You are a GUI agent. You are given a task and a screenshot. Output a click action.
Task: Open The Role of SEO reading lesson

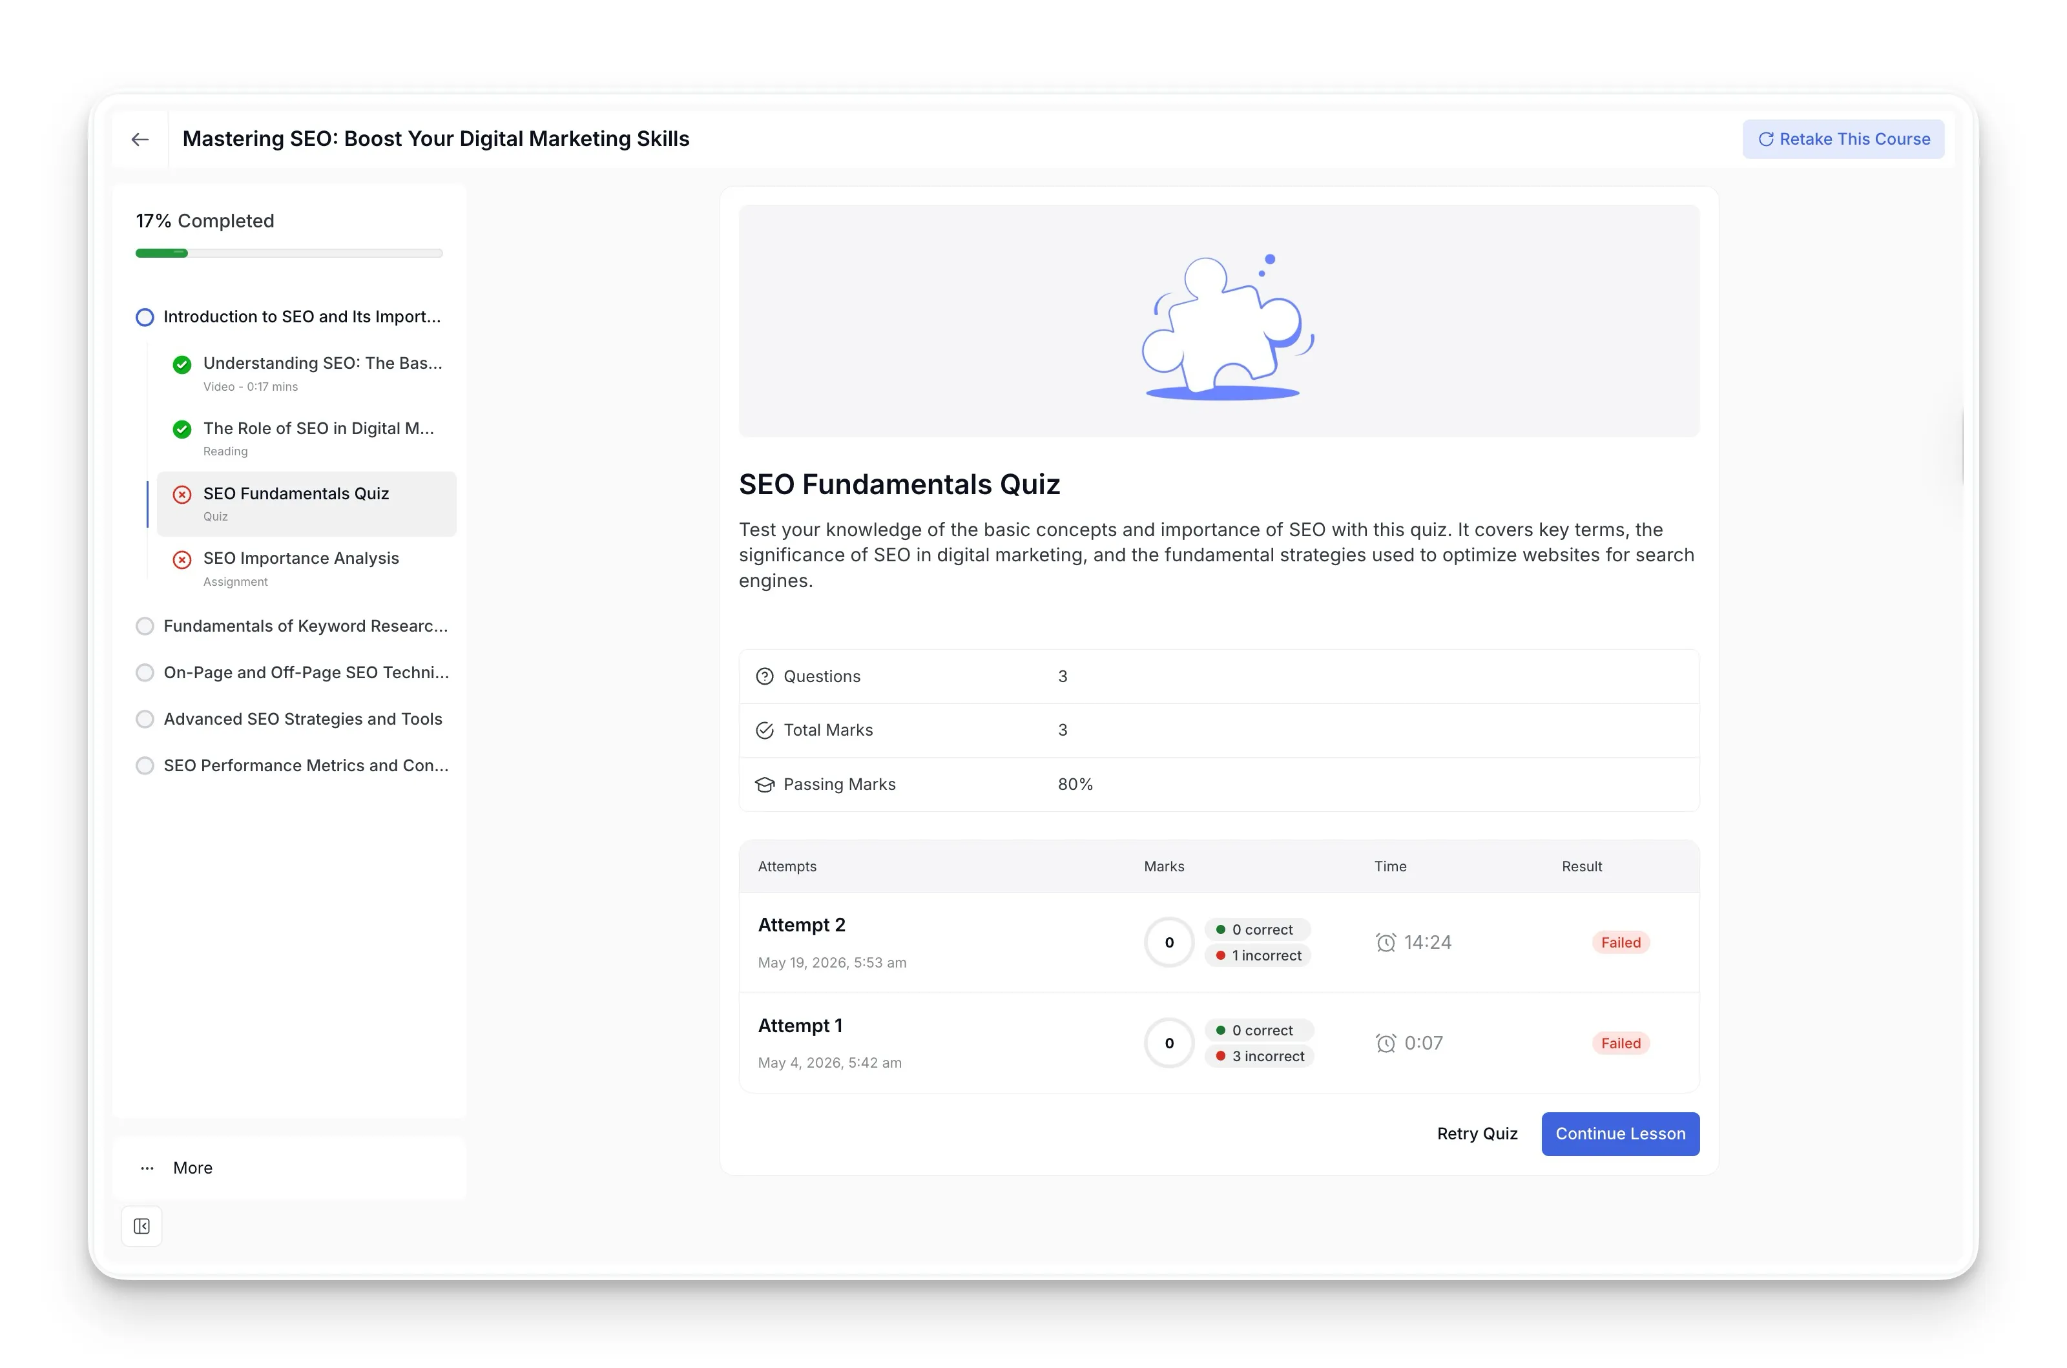click(x=306, y=439)
